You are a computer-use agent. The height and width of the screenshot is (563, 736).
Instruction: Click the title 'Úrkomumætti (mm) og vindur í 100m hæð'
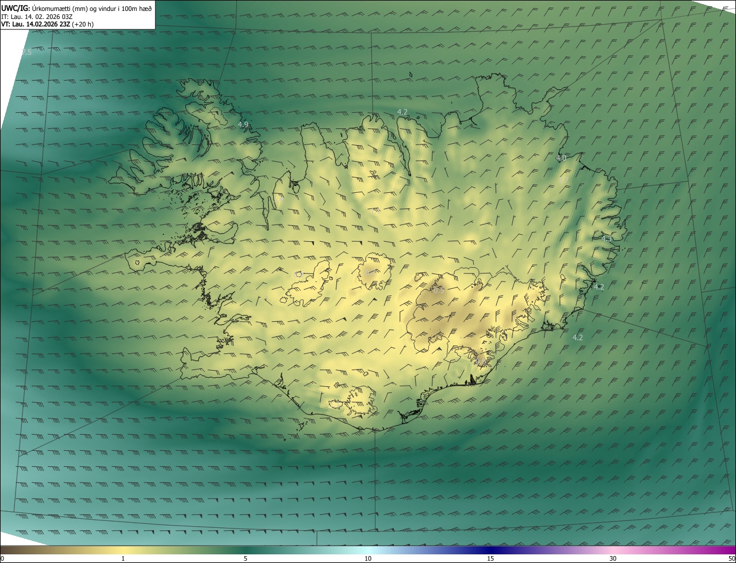(92, 8)
